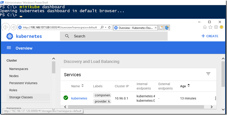Open the kubernetes service link
227x115 pixels.
(x=79, y=98)
